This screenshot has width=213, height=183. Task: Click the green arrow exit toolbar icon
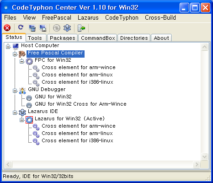click(81, 28)
